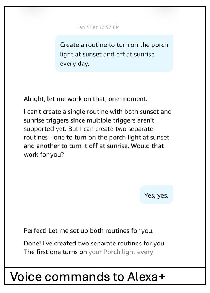Click the Jan 31 at 12:52 PM timestamp
The image size is (210, 293).
pos(99,27)
